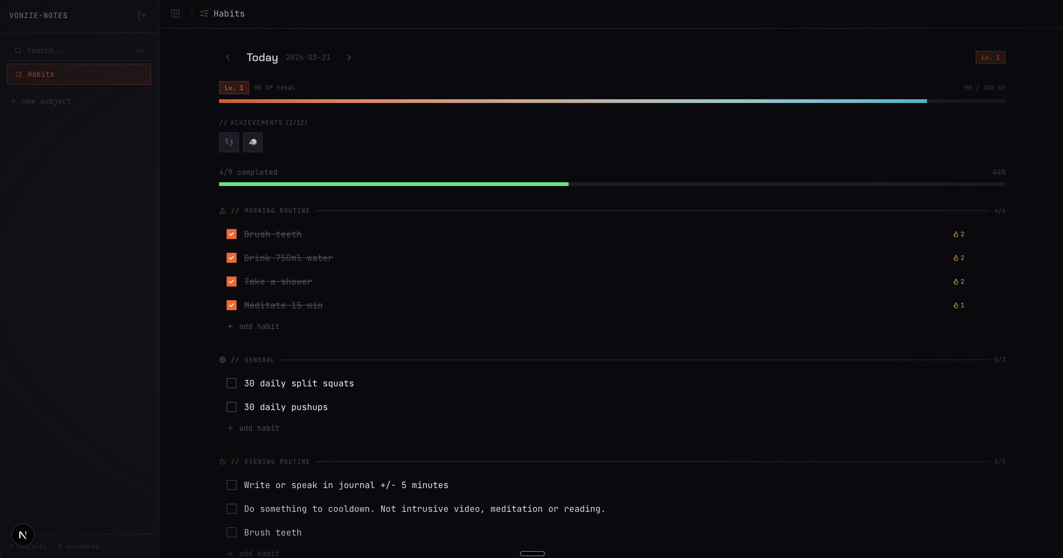
Task: Click the moon icon beside EVENING ROUTINE
Action: click(x=223, y=462)
